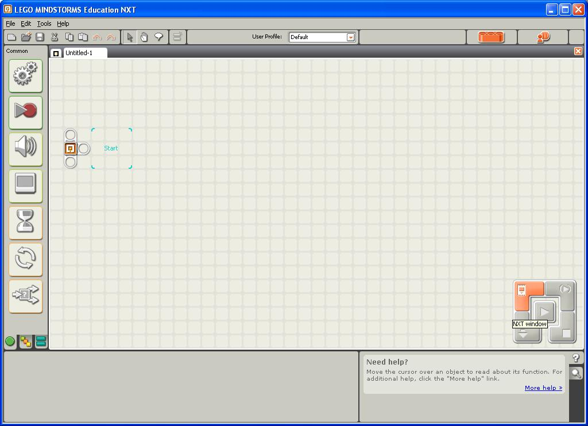The height and width of the screenshot is (426, 588).
Task: Expand the User Profile dropdown
Action: click(x=351, y=37)
